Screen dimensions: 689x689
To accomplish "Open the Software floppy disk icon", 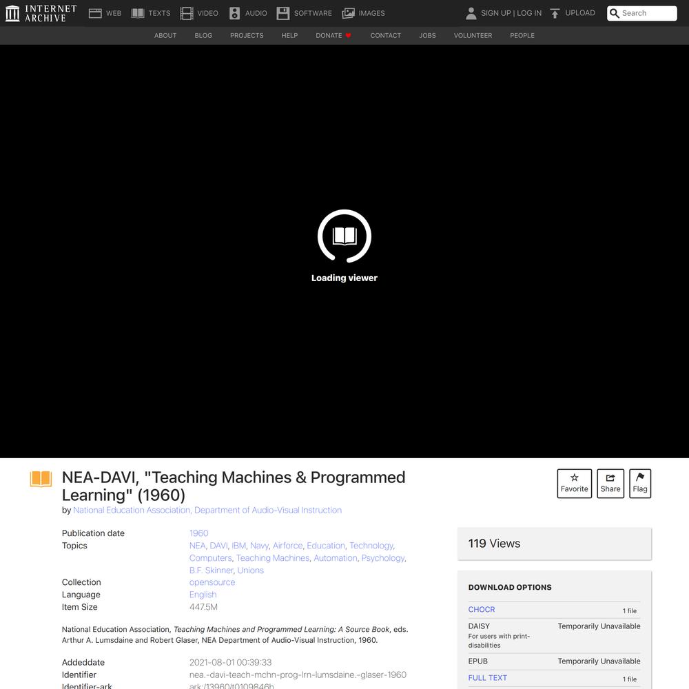I will [283, 13].
